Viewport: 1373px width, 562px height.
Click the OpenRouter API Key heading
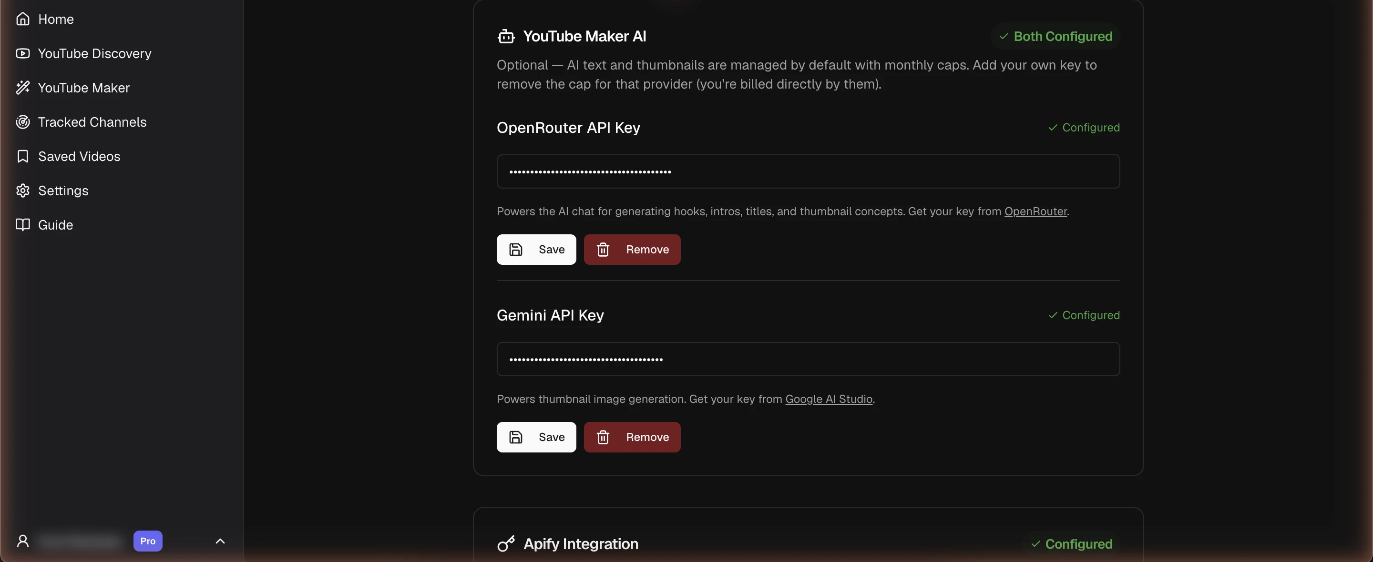[568, 128]
